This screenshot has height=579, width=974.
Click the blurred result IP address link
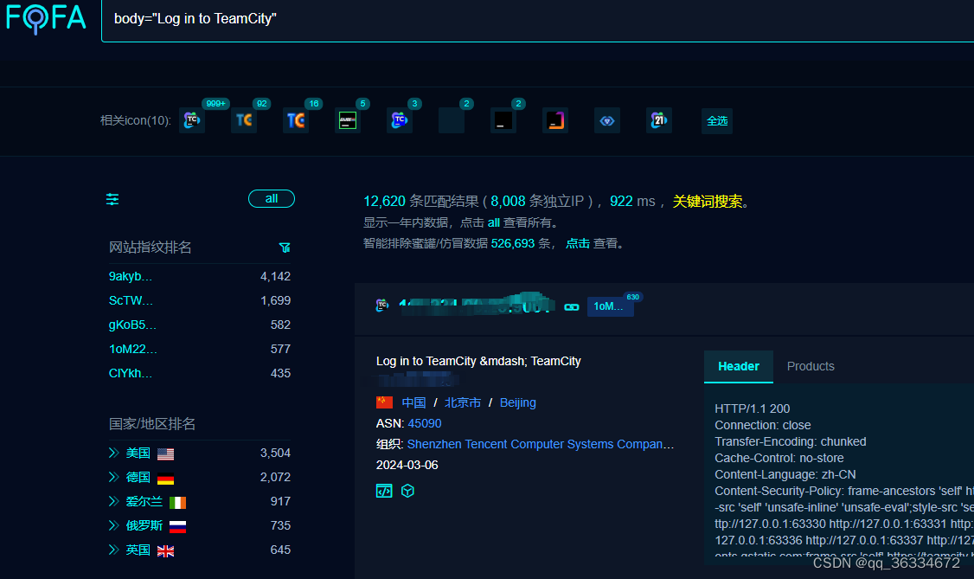click(476, 304)
